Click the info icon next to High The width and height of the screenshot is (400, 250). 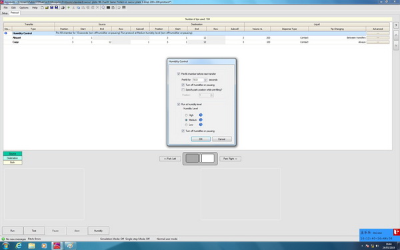point(201,115)
